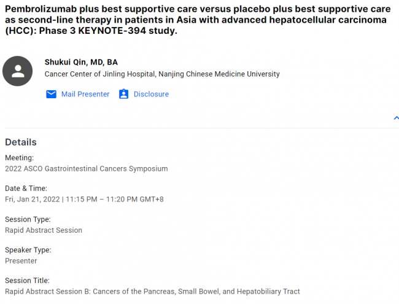Click the presenter's avatar placeholder icon
Screen dimensions: 399x304
click(18, 71)
